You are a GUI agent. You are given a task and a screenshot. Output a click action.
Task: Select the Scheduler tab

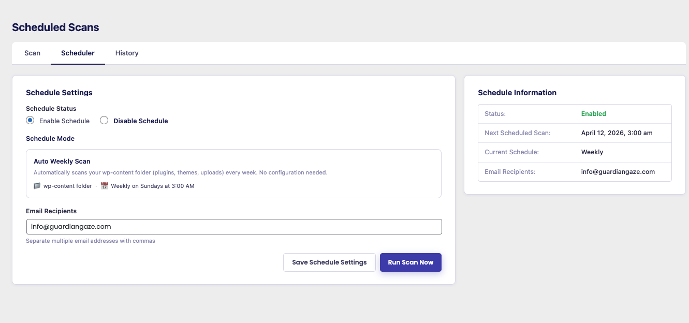78,53
